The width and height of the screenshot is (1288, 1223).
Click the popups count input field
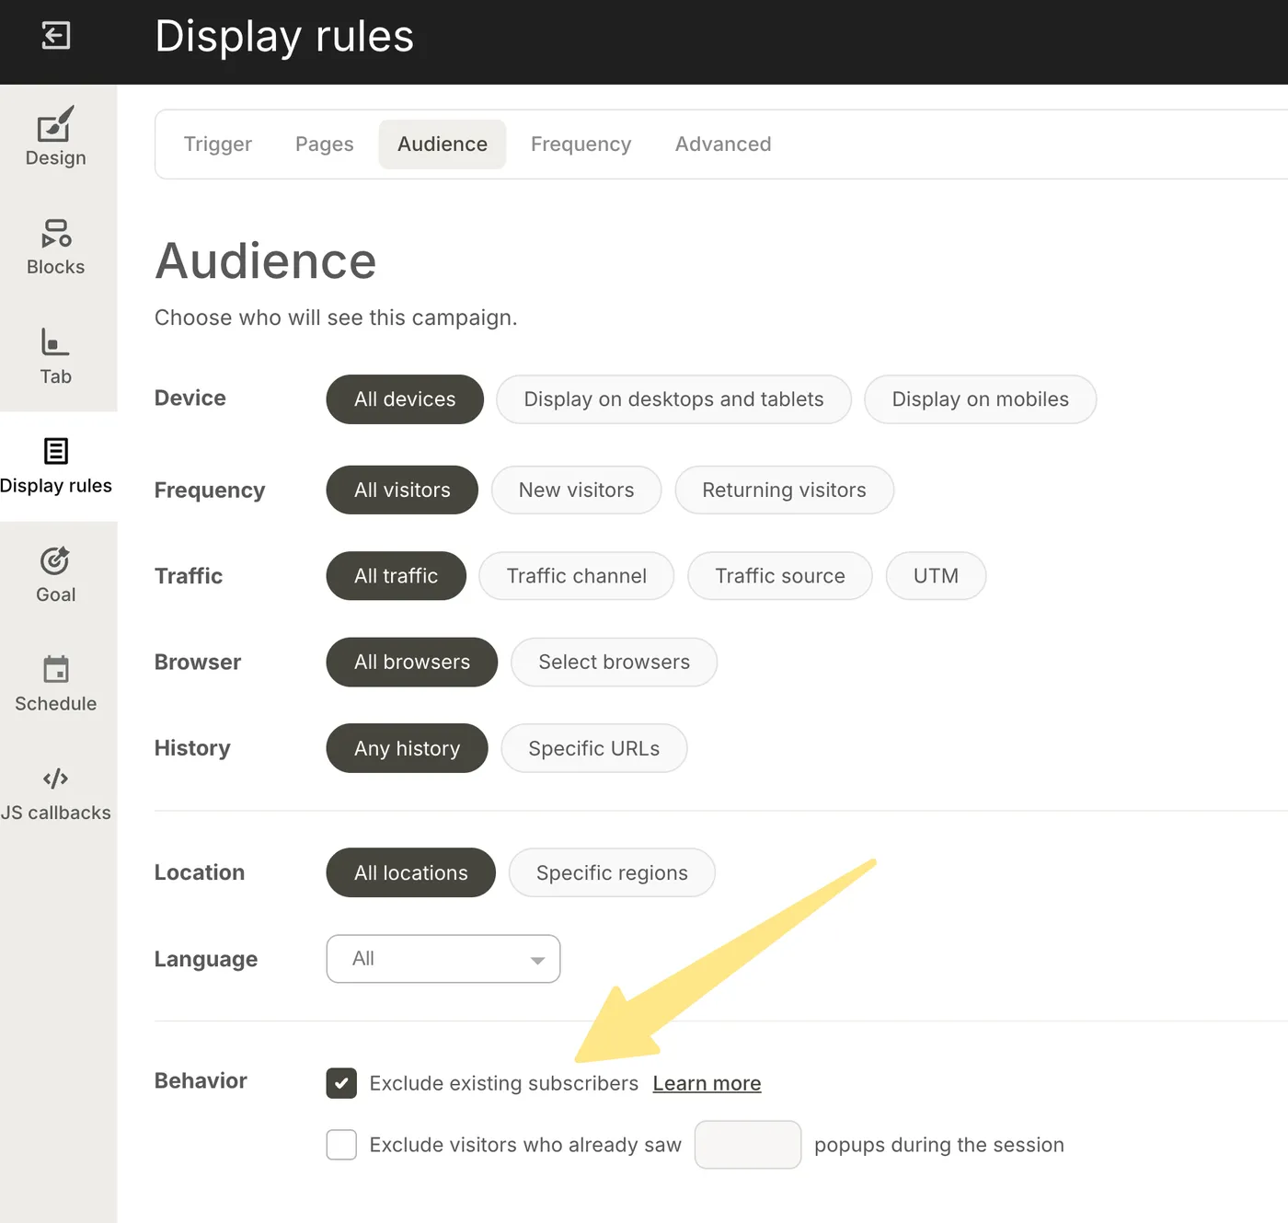(x=748, y=1145)
